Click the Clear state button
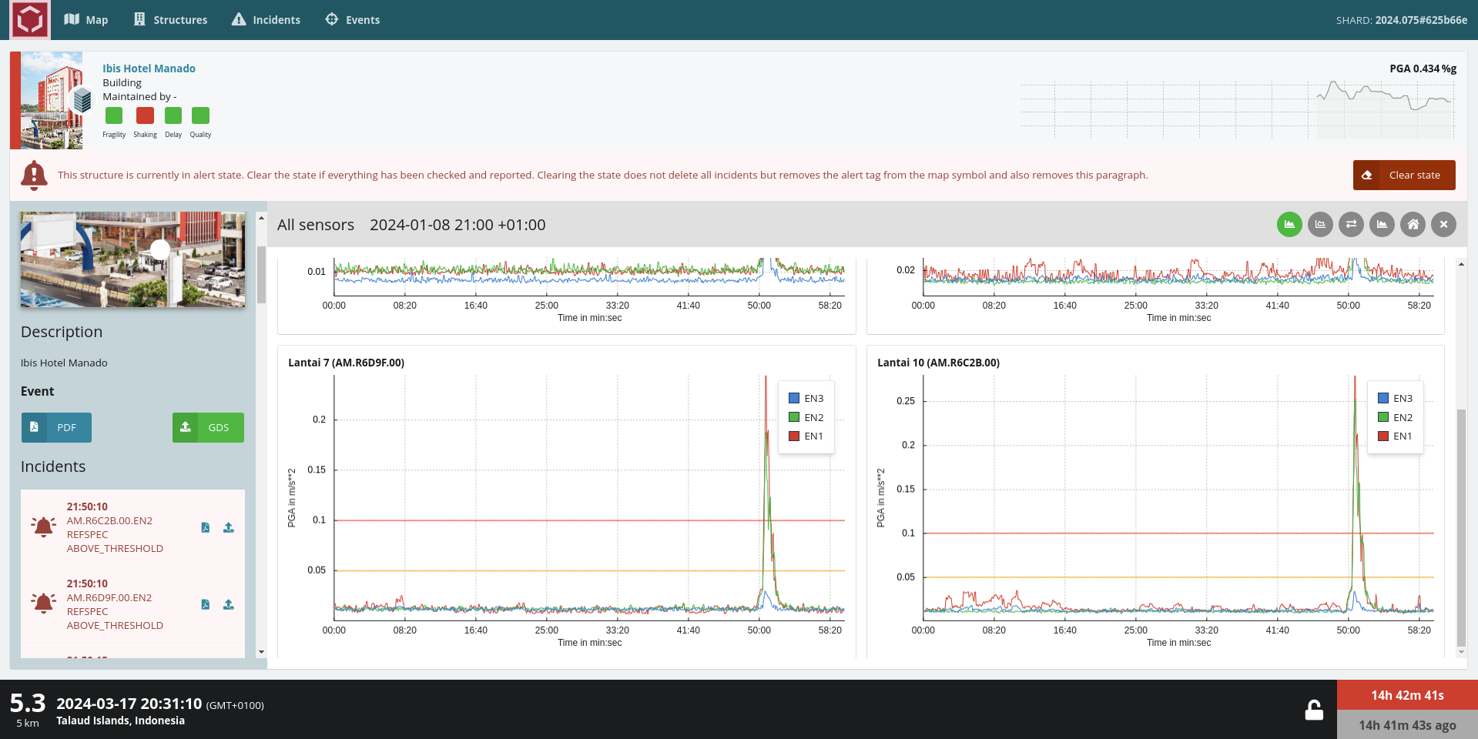Image resolution: width=1478 pixels, height=739 pixels. click(x=1404, y=175)
